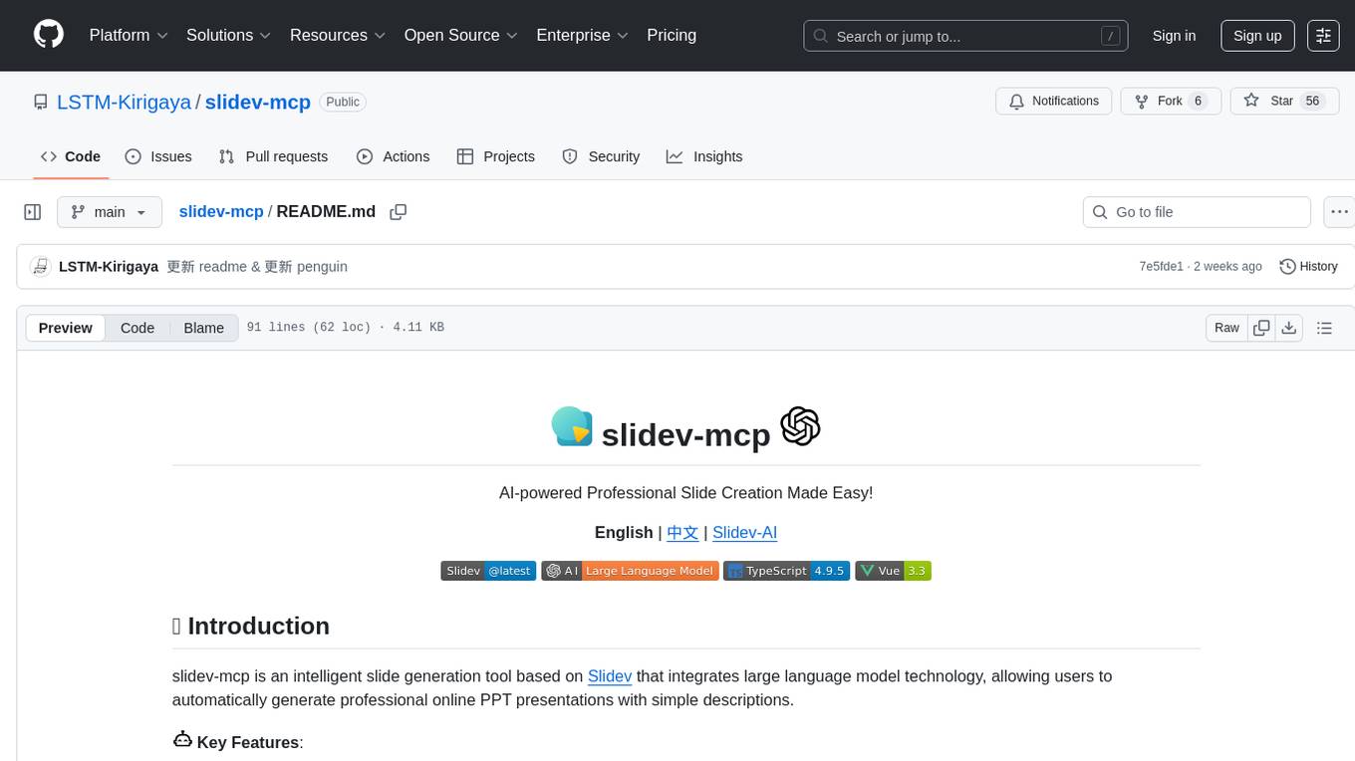This screenshot has height=761, width=1355.
Task: Click the AI Large Language Model badge
Action: point(630,571)
